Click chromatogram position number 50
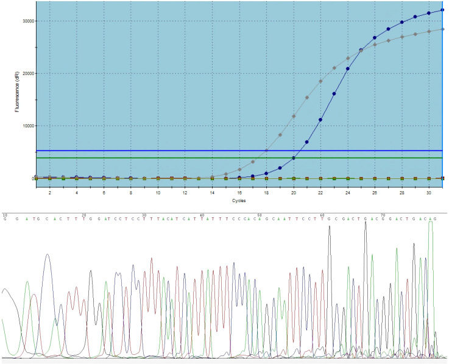Image resolution: width=449 pixels, height=364 pixels. coord(260,215)
